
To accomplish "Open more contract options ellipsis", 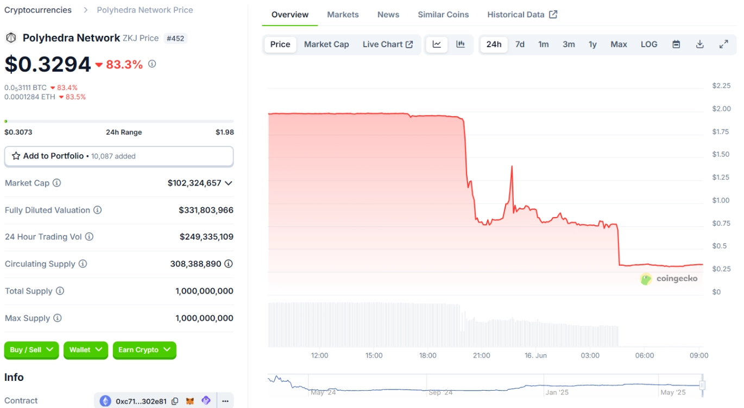I will point(225,401).
